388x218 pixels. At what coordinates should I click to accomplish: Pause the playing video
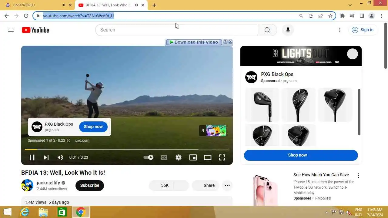click(x=32, y=157)
